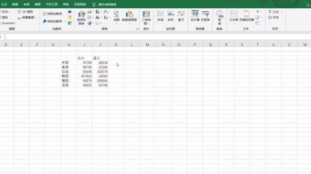Click the People Graph add-in icon

click(x=69, y=23)
